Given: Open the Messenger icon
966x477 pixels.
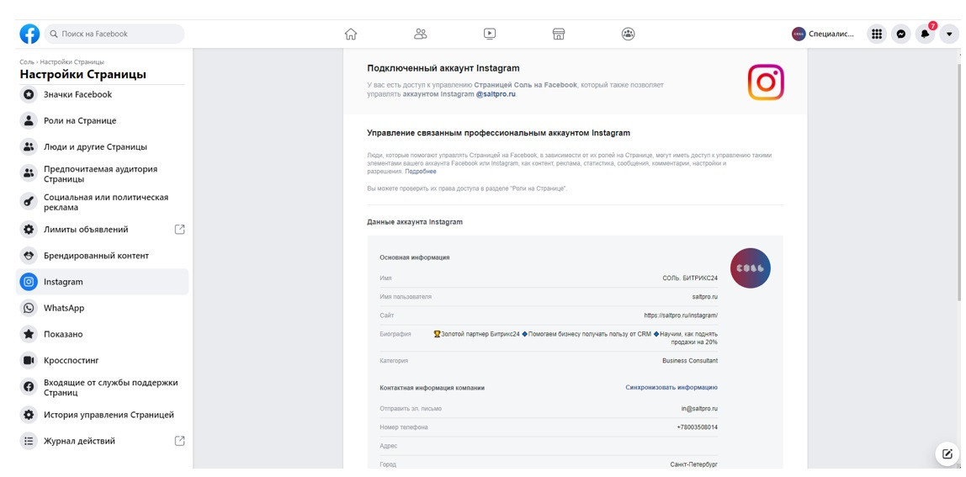Looking at the screenshot, I should tap(900, 34).
